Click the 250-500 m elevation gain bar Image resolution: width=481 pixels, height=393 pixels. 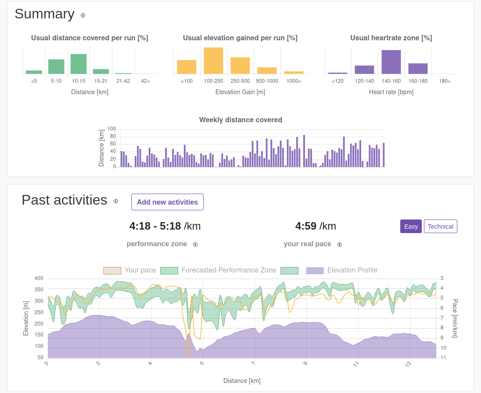pyautogui.click(x=240, y=66)
